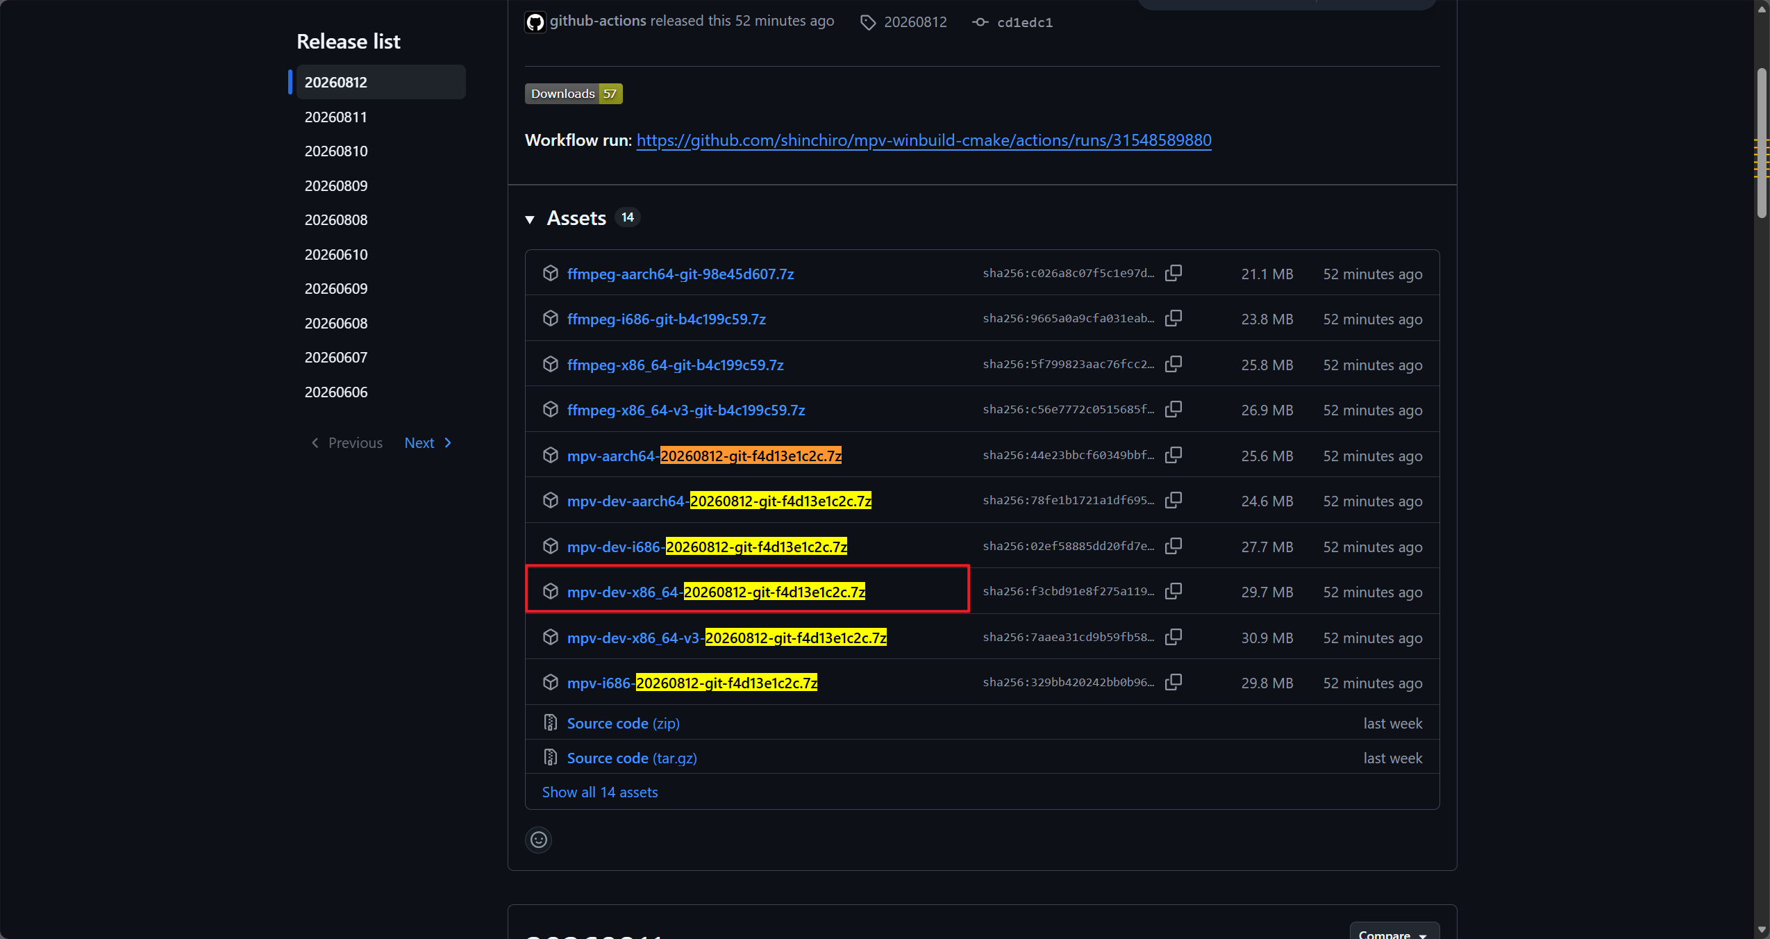
Task: Click the Assets count badge '14'
Action: pos(628,217)
